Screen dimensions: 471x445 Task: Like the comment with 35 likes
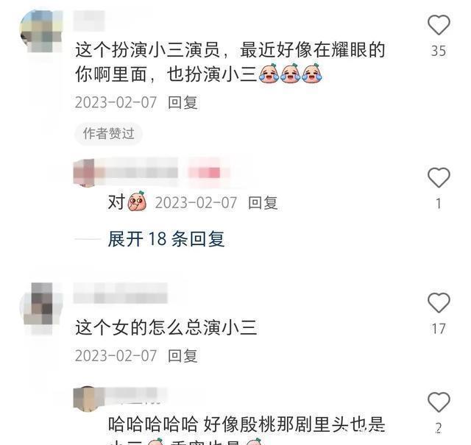pyautogui.click(x=439, y=24)
